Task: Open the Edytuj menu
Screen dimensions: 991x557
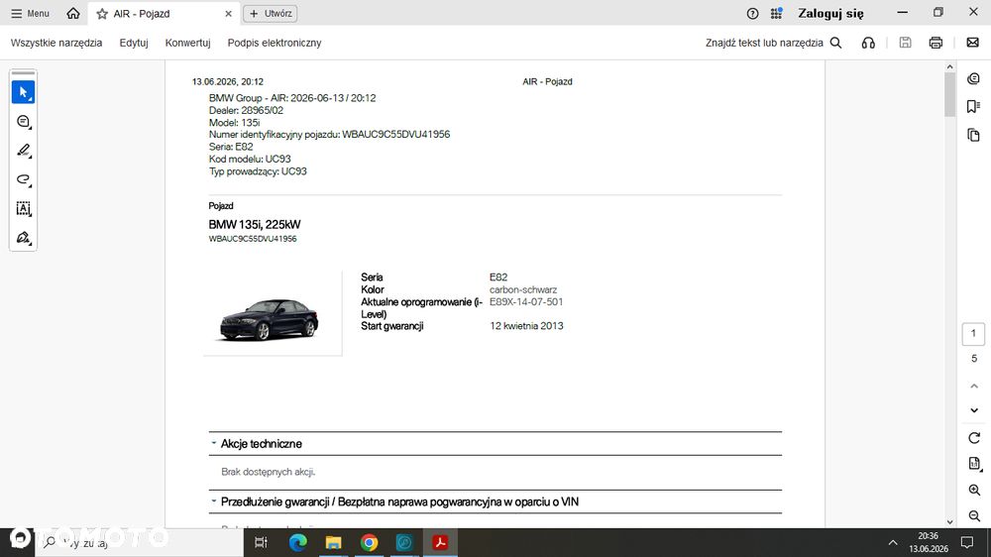Action: point(134,43)
